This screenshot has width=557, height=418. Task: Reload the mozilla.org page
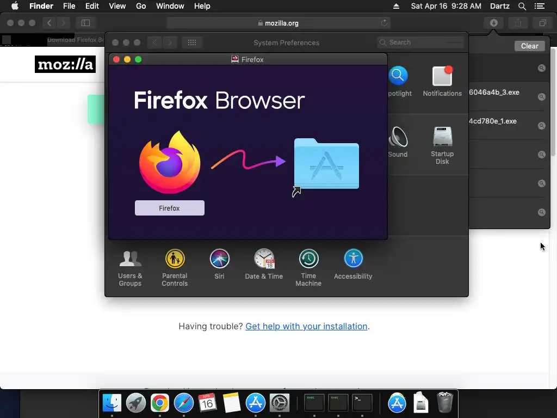coord(384,23)
